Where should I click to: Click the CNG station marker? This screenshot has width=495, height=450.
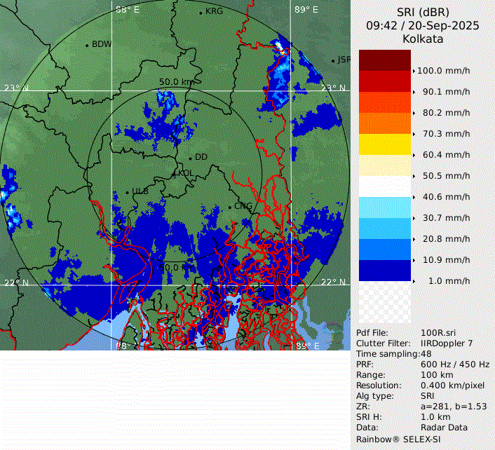click(x=229, y=207)
